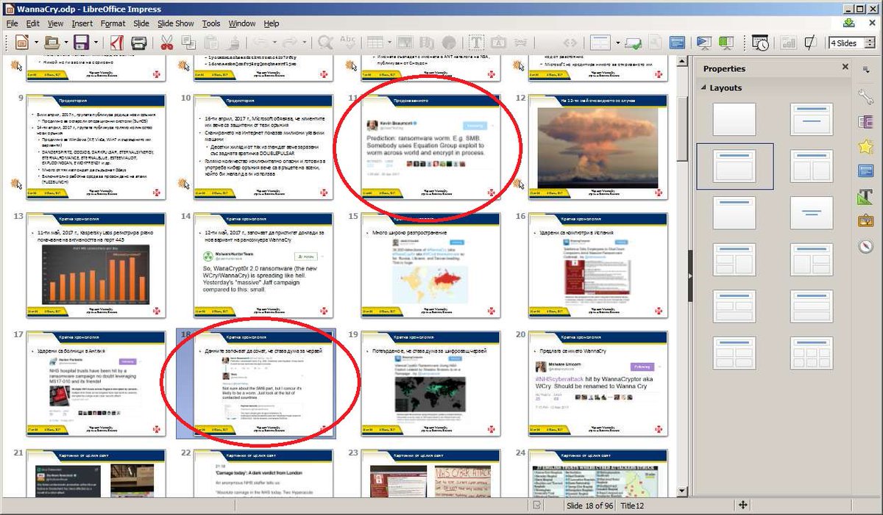Collapse the Layouts section expander
883x515 pixels.
coord(702,87)
